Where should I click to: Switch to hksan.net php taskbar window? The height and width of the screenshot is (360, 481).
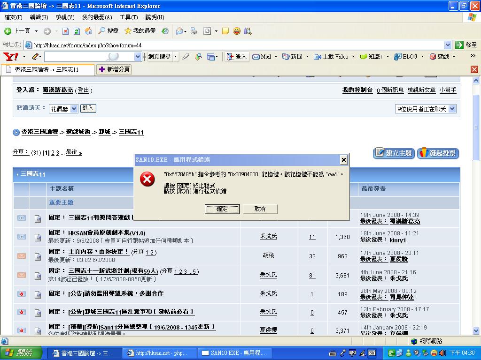[160, 353]
